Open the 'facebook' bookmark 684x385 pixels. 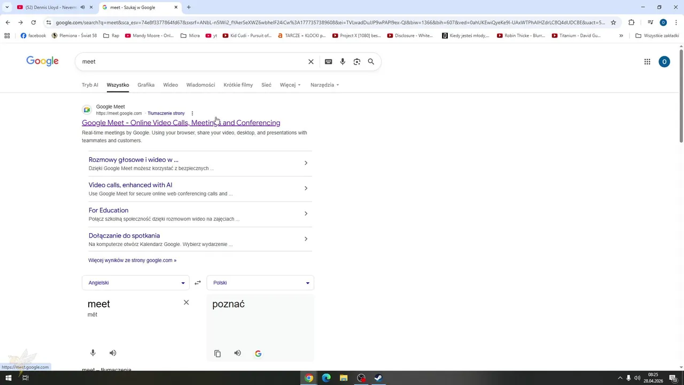click(x=33, y=36)
